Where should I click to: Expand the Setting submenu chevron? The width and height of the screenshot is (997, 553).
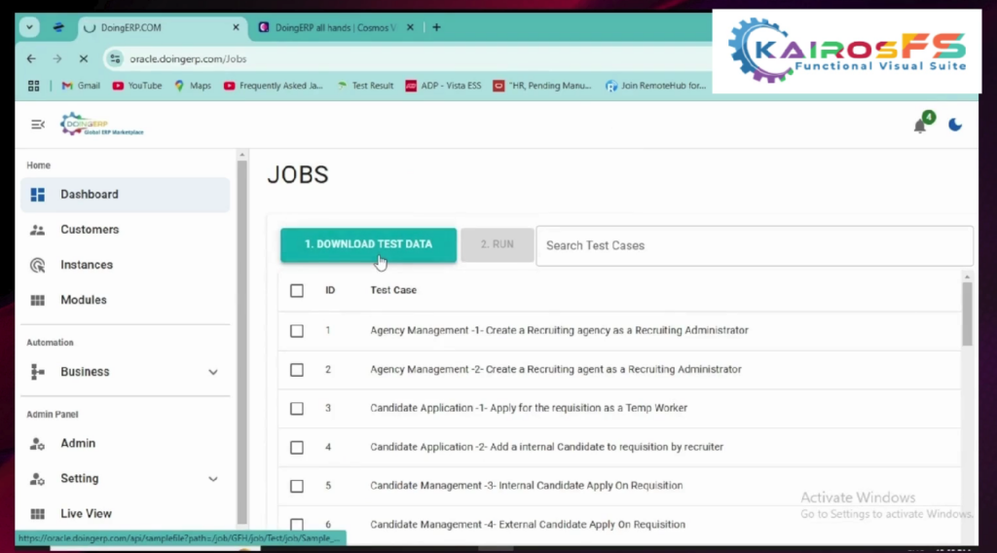pos(213,479)
